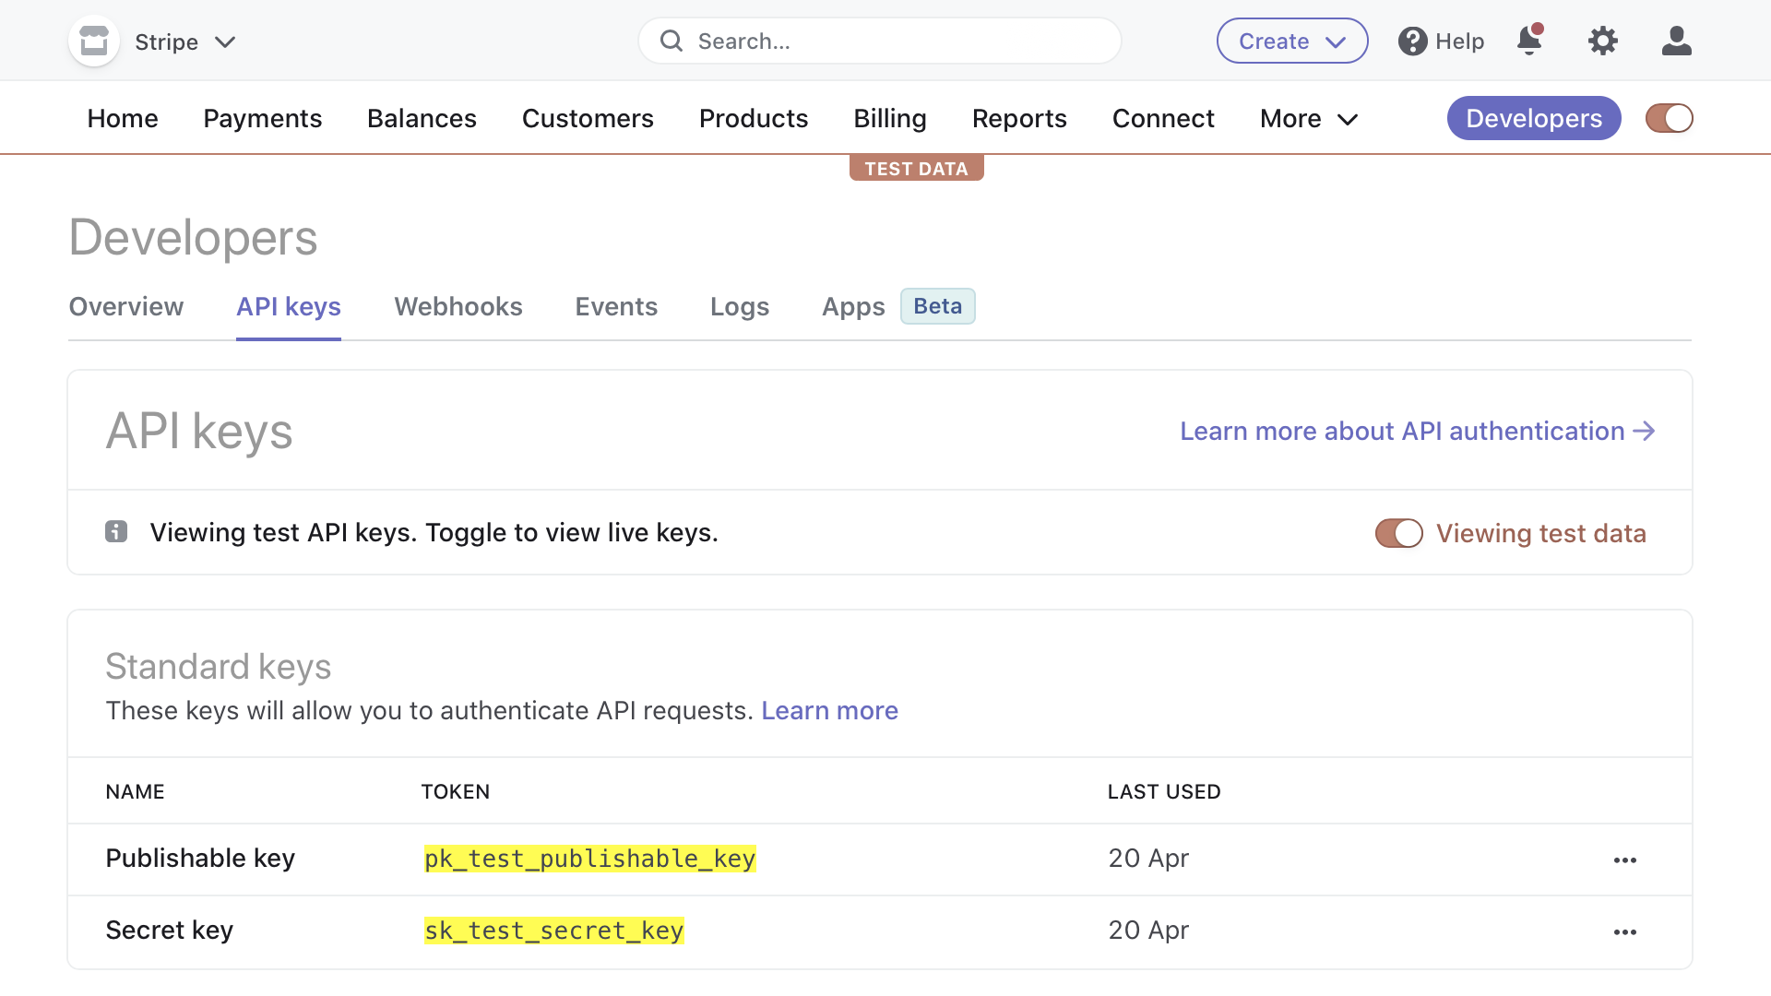Click inside the Search field
Viewport: 1771px width, 996px height.
[876, 41]
